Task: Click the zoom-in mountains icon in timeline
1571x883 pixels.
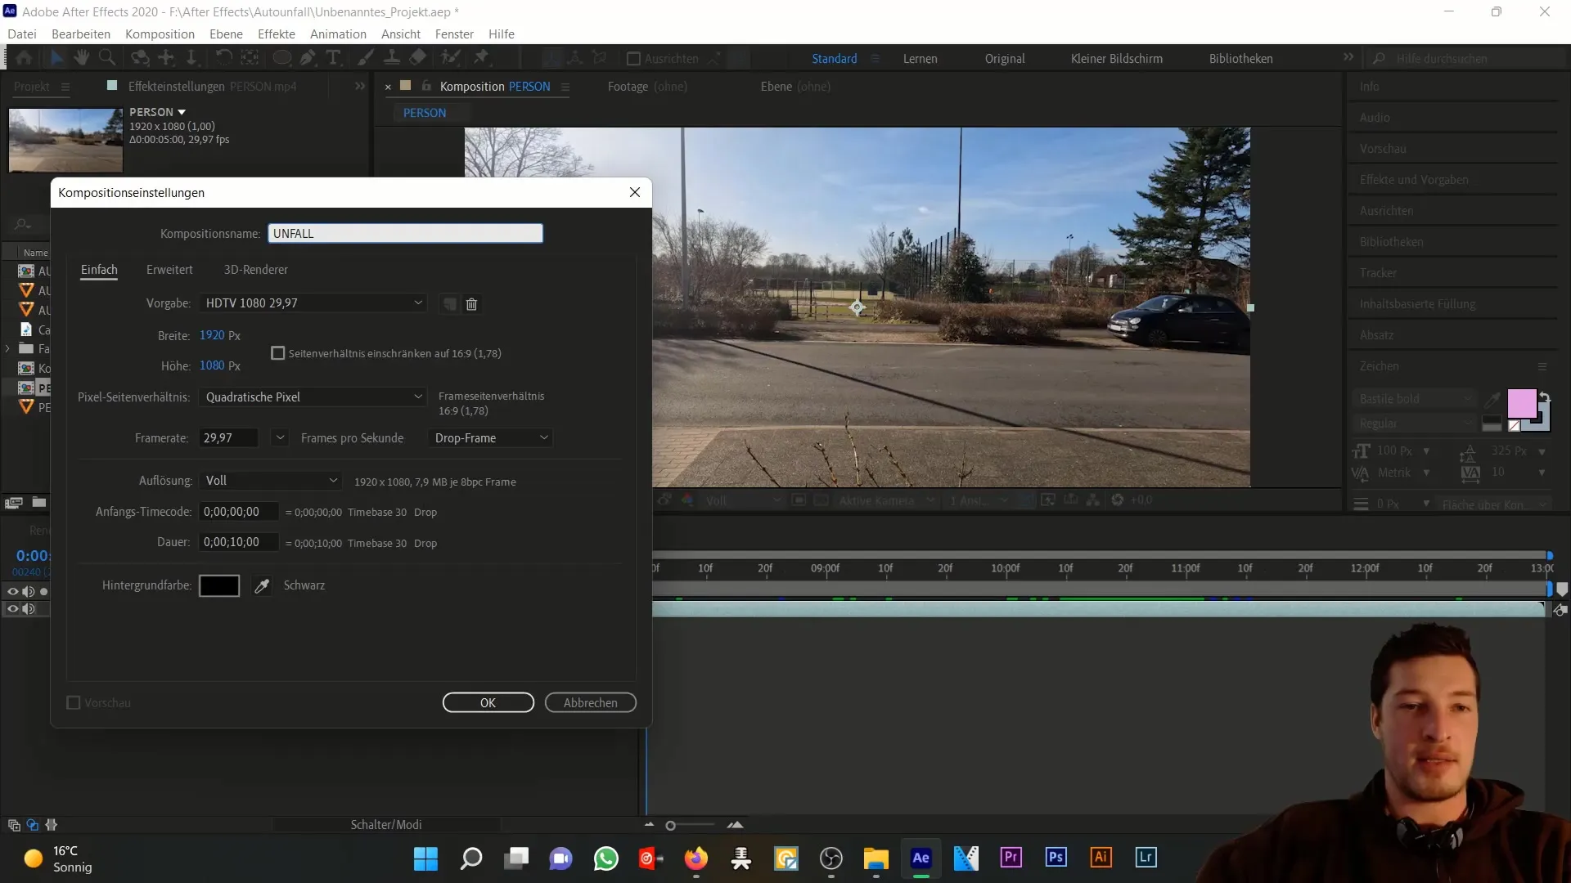Action: pyautogui.click(x=735, y=825)
